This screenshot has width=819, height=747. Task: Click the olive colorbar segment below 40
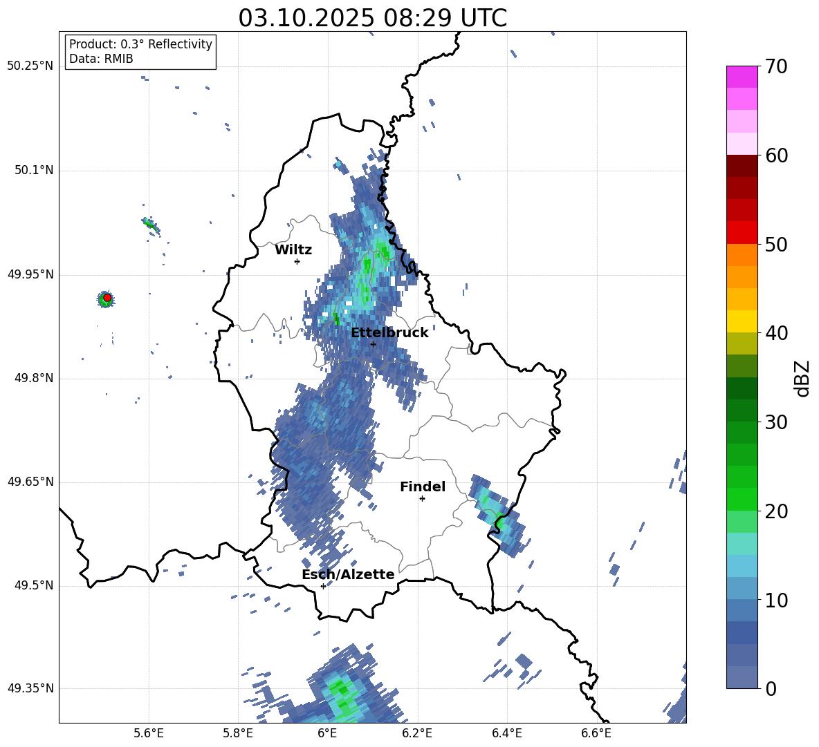(742, 343)
